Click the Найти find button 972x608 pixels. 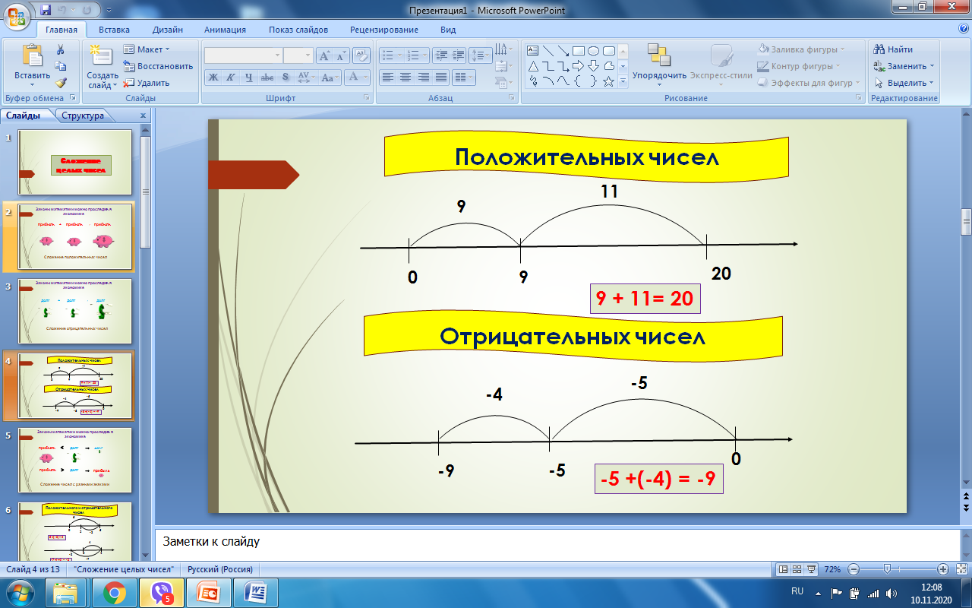pos(894,49)
